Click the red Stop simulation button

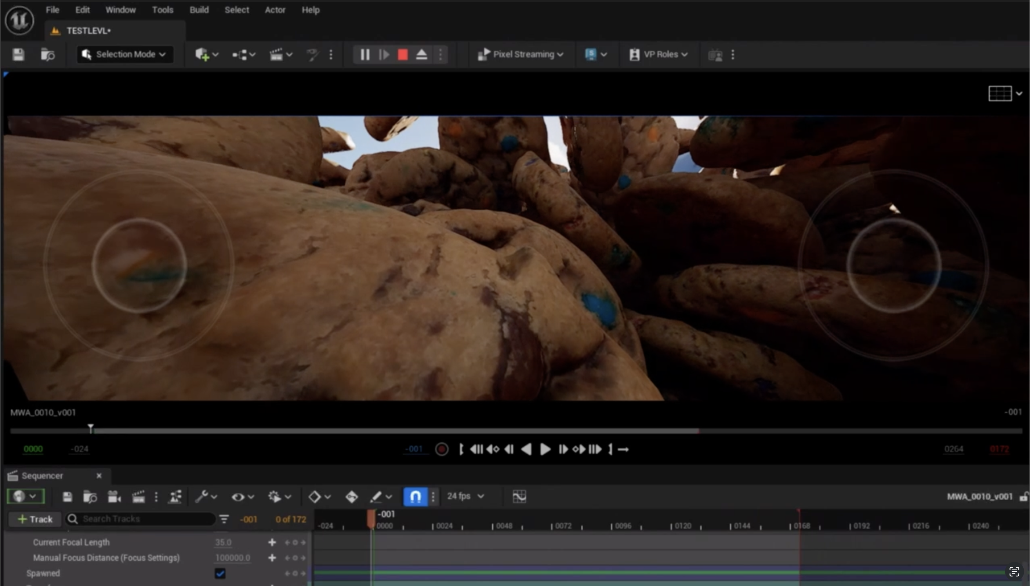(x=402, y=54)
